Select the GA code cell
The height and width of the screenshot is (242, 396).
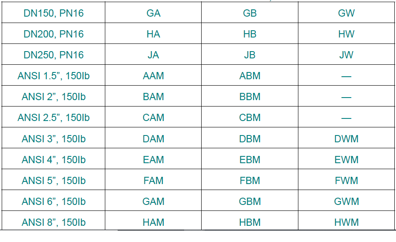(x=153, y=13)
